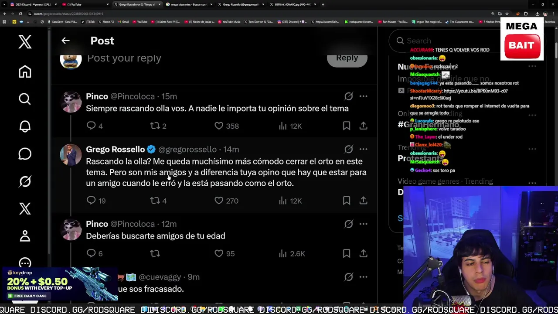Close the 'Grego Rossello on X' tab

pos(160,4)
